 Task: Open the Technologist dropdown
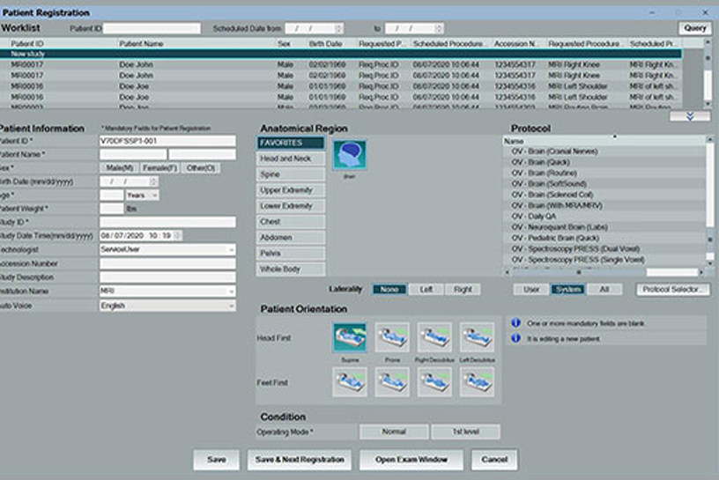[x=167, y=249]
